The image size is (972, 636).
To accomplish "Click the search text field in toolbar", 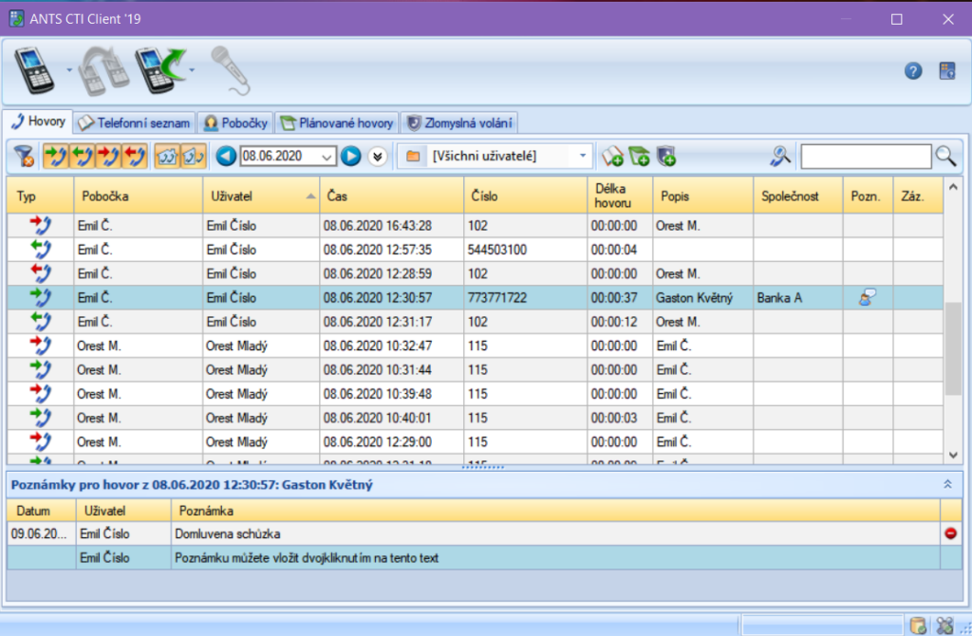I will coord(865,156).
